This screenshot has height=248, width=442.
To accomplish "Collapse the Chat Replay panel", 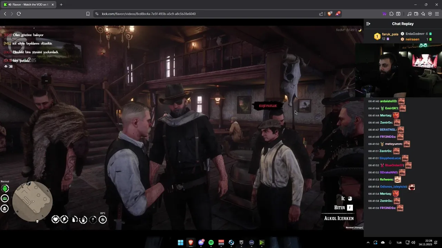I will point(368,24).
